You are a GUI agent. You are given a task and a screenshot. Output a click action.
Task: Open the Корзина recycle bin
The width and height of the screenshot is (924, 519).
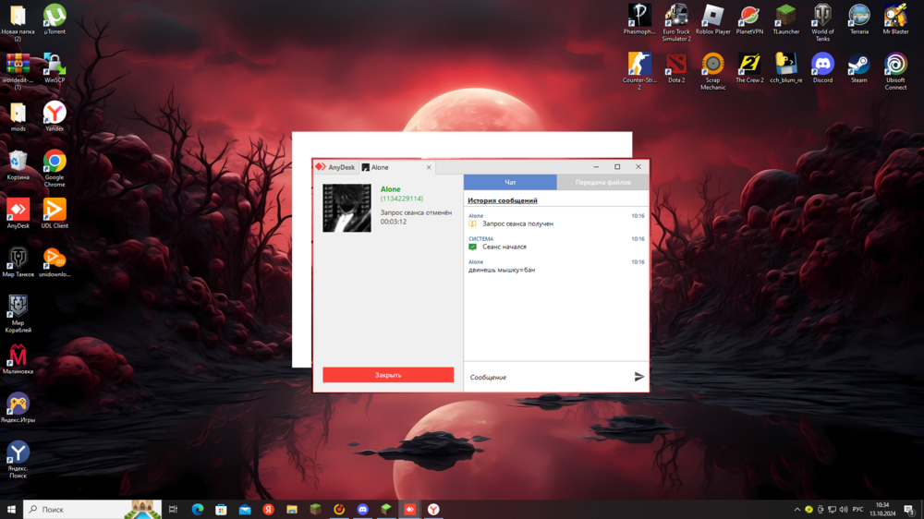(18, 165)
